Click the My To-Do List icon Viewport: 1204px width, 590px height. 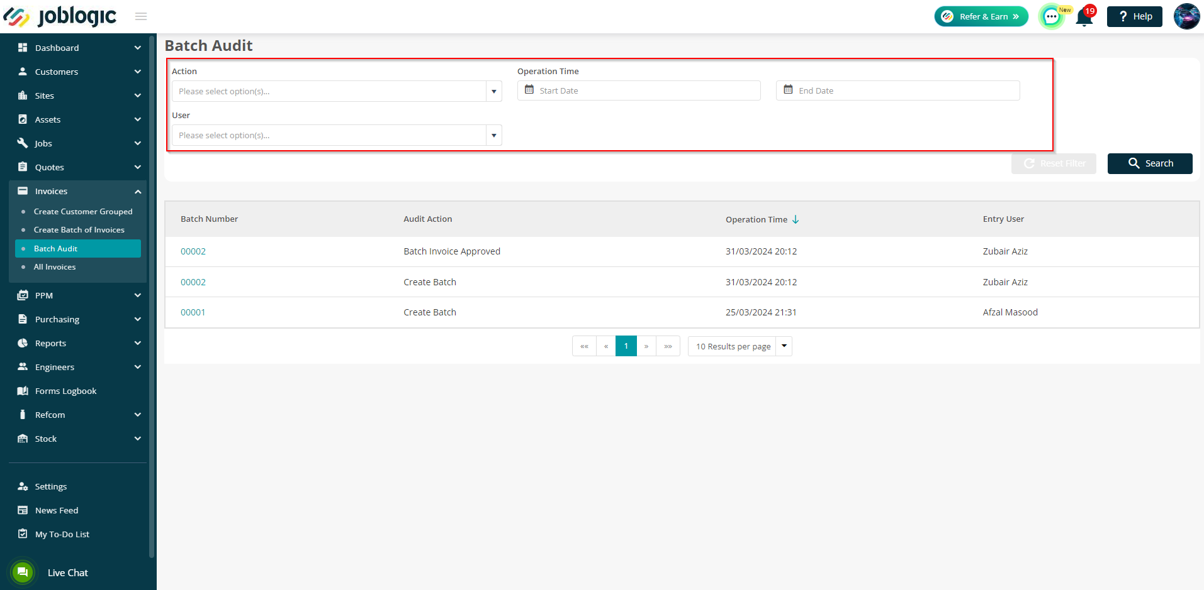coord(23,534)
